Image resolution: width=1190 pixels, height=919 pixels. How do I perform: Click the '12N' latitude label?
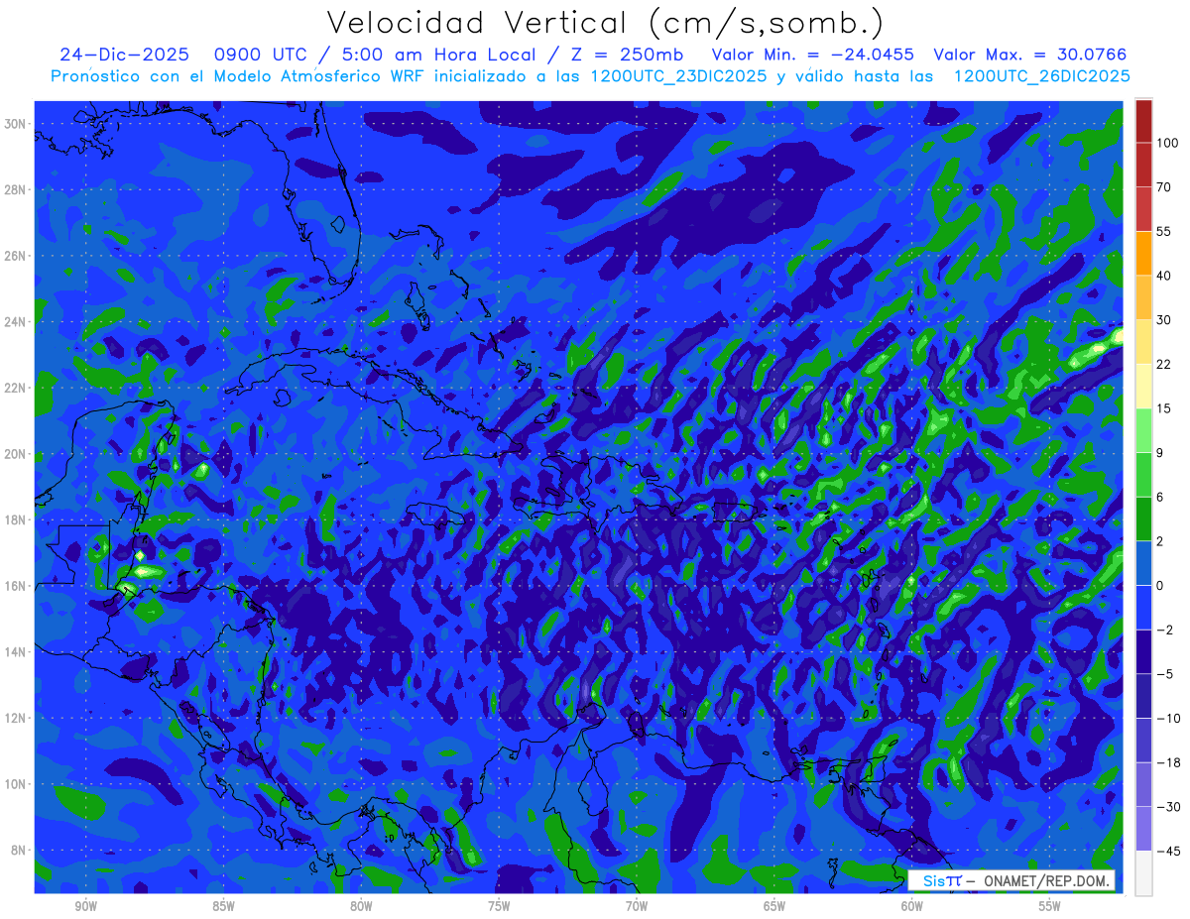(x=16, y=718)
